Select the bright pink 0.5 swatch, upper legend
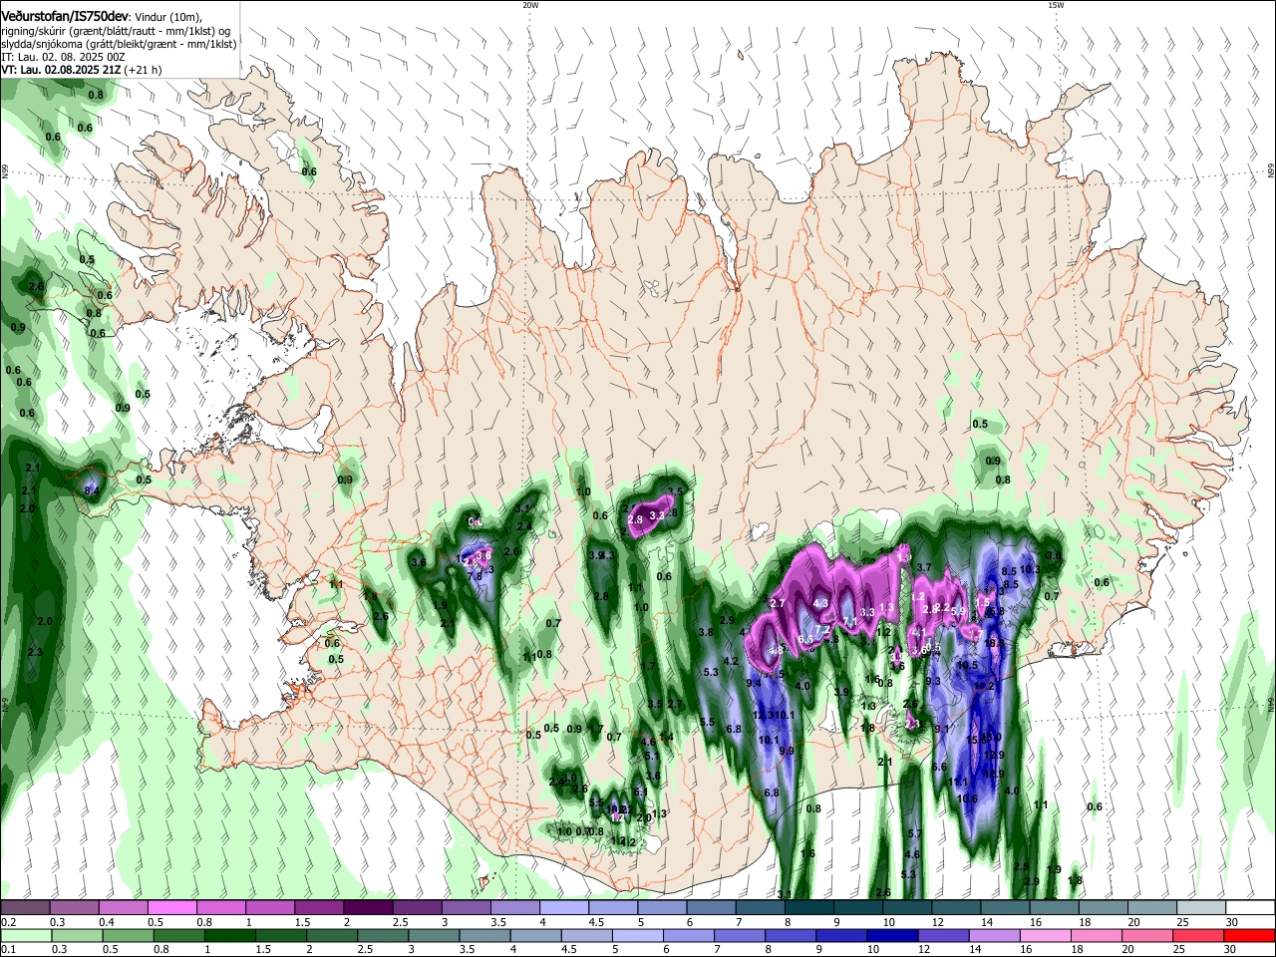This screenshot has height=957, width=1276. click(171, 908)
